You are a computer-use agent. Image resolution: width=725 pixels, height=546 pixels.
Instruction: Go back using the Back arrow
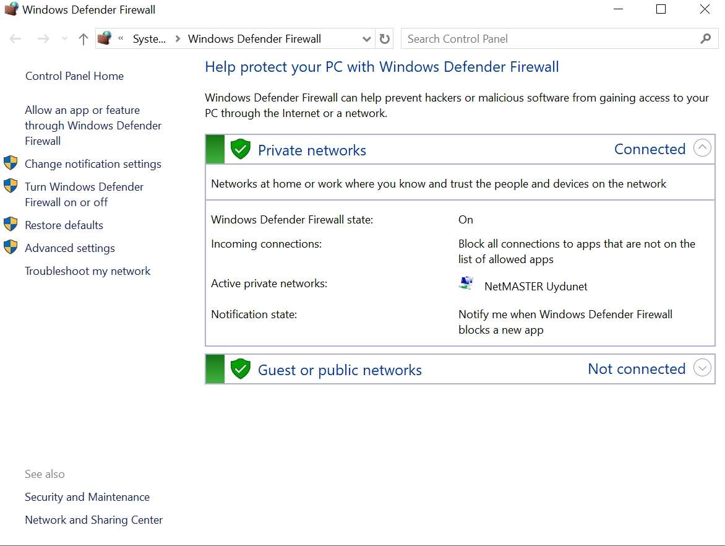[x=15, y=39]
